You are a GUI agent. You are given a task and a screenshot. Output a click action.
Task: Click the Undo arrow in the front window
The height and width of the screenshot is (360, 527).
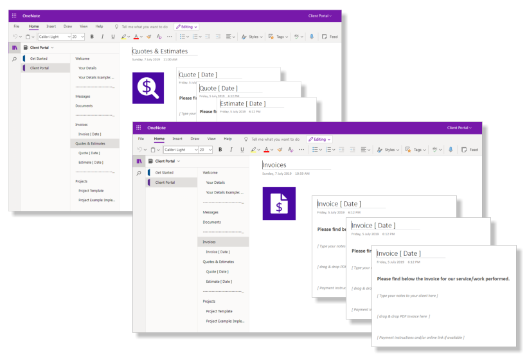pos(139,150)
